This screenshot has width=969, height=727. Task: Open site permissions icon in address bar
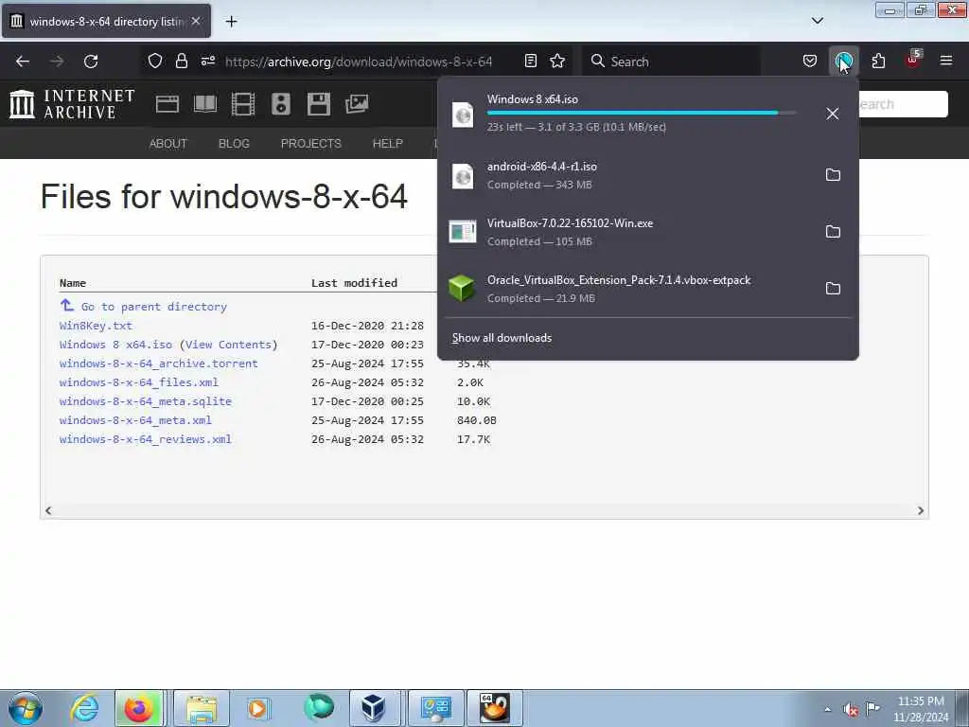pos(207,61)
